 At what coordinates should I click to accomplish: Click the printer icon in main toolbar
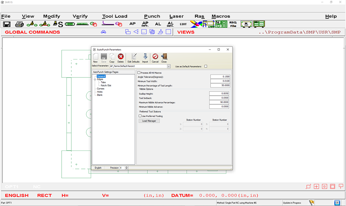(x=19, y=24)
